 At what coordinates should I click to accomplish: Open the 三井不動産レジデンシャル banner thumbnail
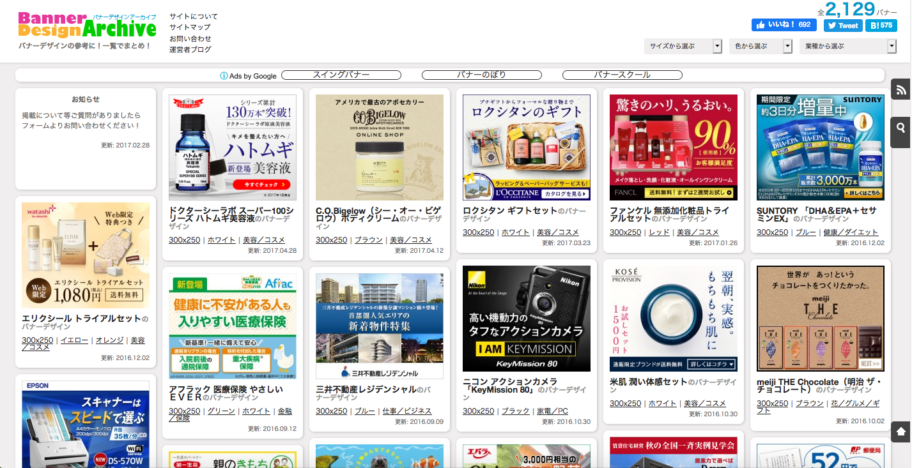coord(380,326)
